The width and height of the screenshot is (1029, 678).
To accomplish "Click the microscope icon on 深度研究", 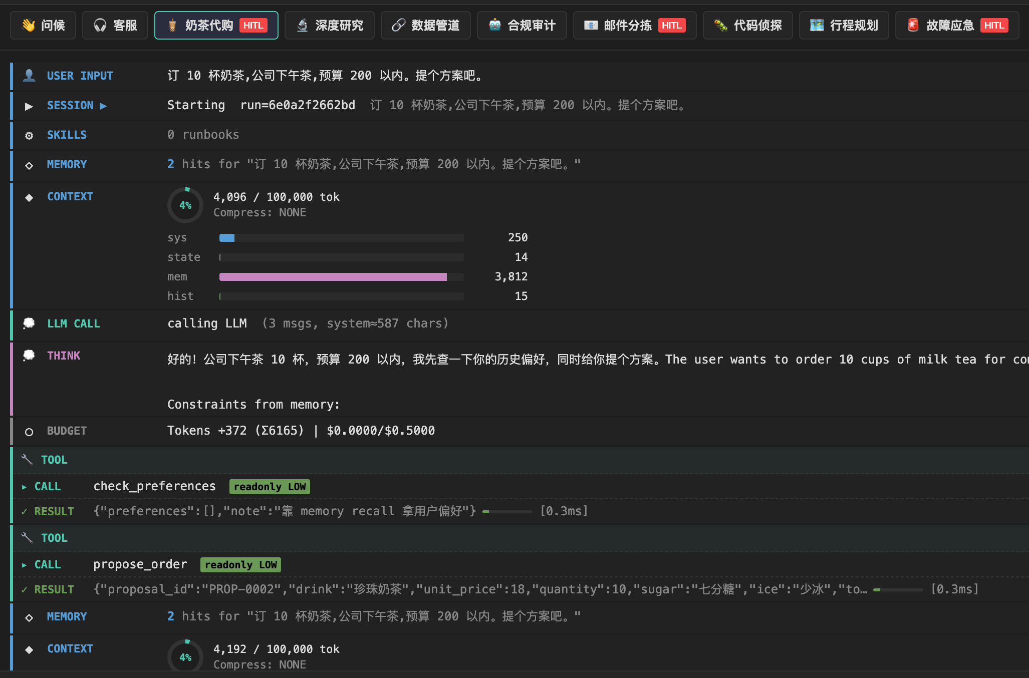I will point(303,25).
